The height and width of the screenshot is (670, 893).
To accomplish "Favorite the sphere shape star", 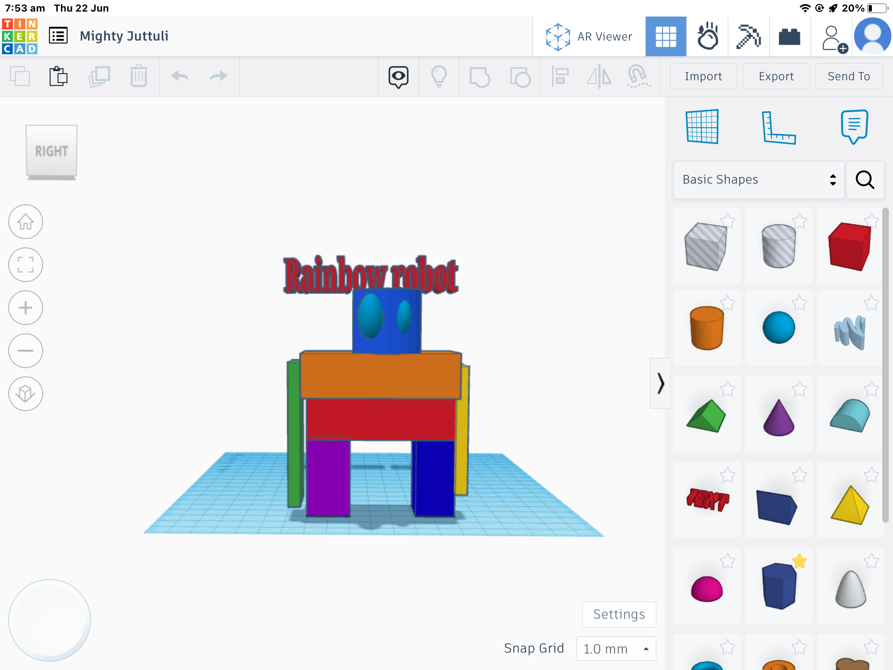I will point(800,304).
